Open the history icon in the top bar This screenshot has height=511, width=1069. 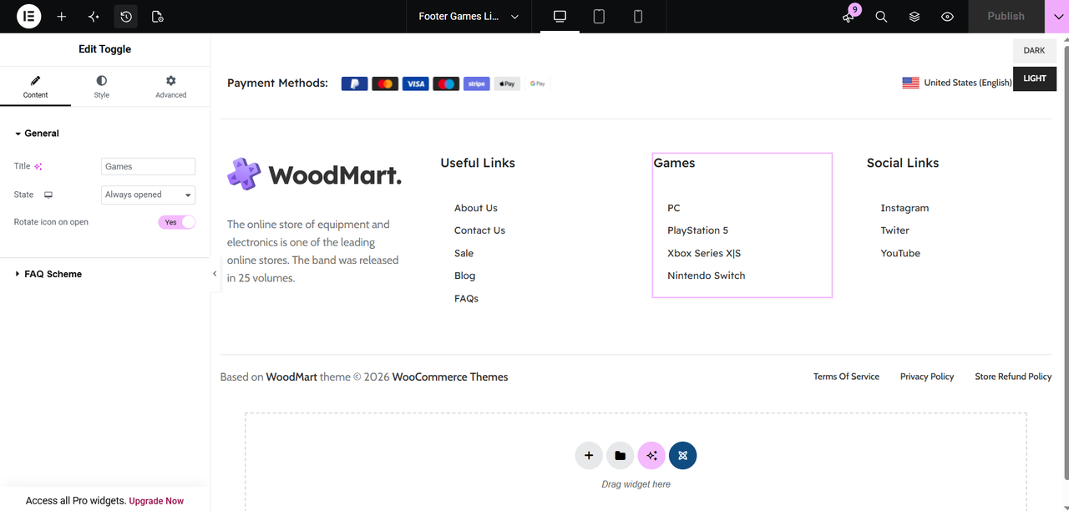click(126, 17)
